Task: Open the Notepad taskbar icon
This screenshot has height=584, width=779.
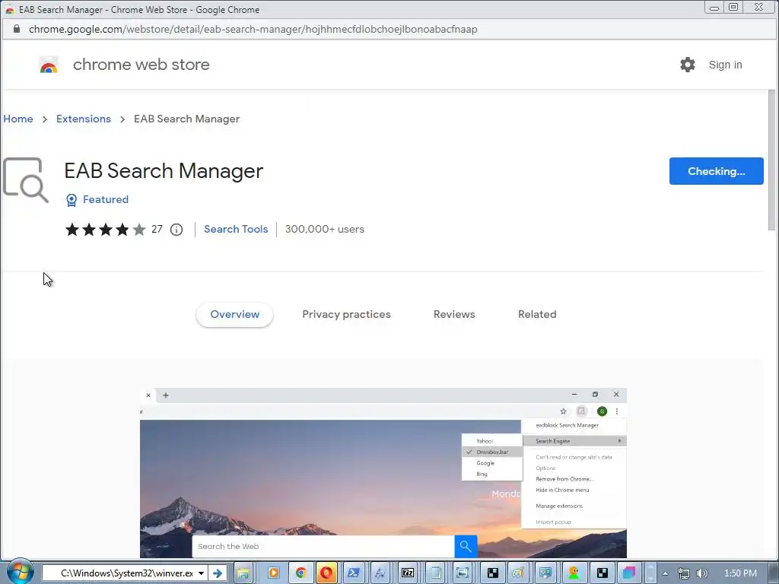Action: point(435,573)
